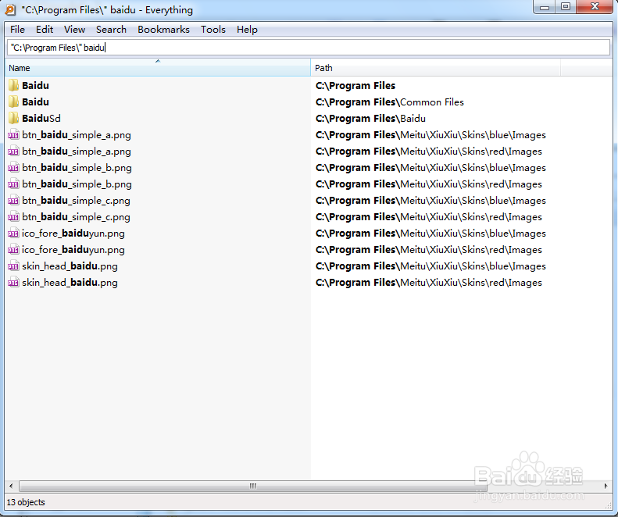This screenshot has width=618, height=517.
Task: Click the 13 objects status bar text
Action: (26, 502)
